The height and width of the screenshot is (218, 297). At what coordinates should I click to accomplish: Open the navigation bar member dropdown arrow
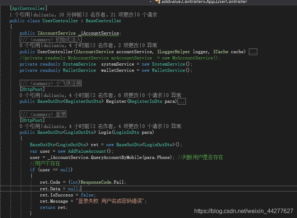[150, 2]
